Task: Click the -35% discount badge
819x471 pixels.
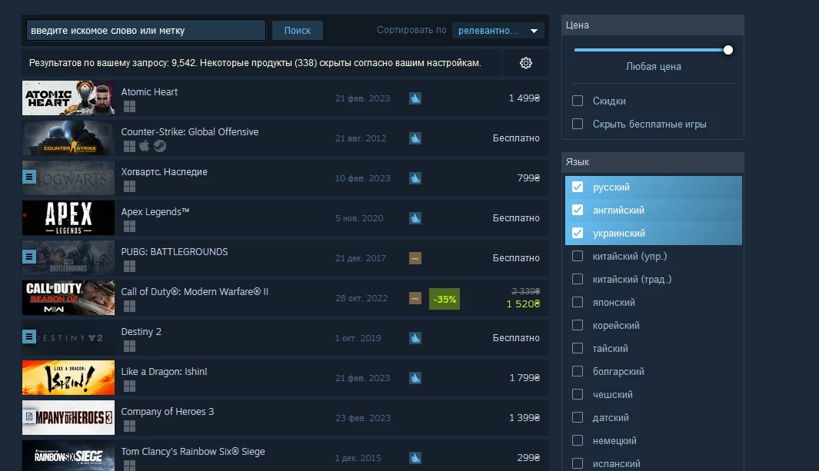Action: pyautogui.click(x=444, y=299)
